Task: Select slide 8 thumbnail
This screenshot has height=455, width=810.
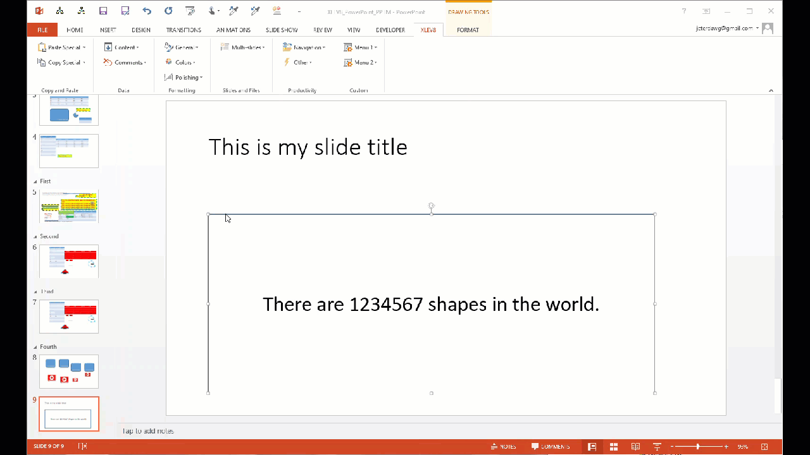Action: click(69, 372)
